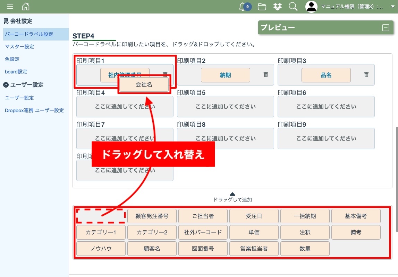The width and height of the screenshot is (398, 277).
Task: Expand the user account dropdown arrow
Action: [392, 7]
